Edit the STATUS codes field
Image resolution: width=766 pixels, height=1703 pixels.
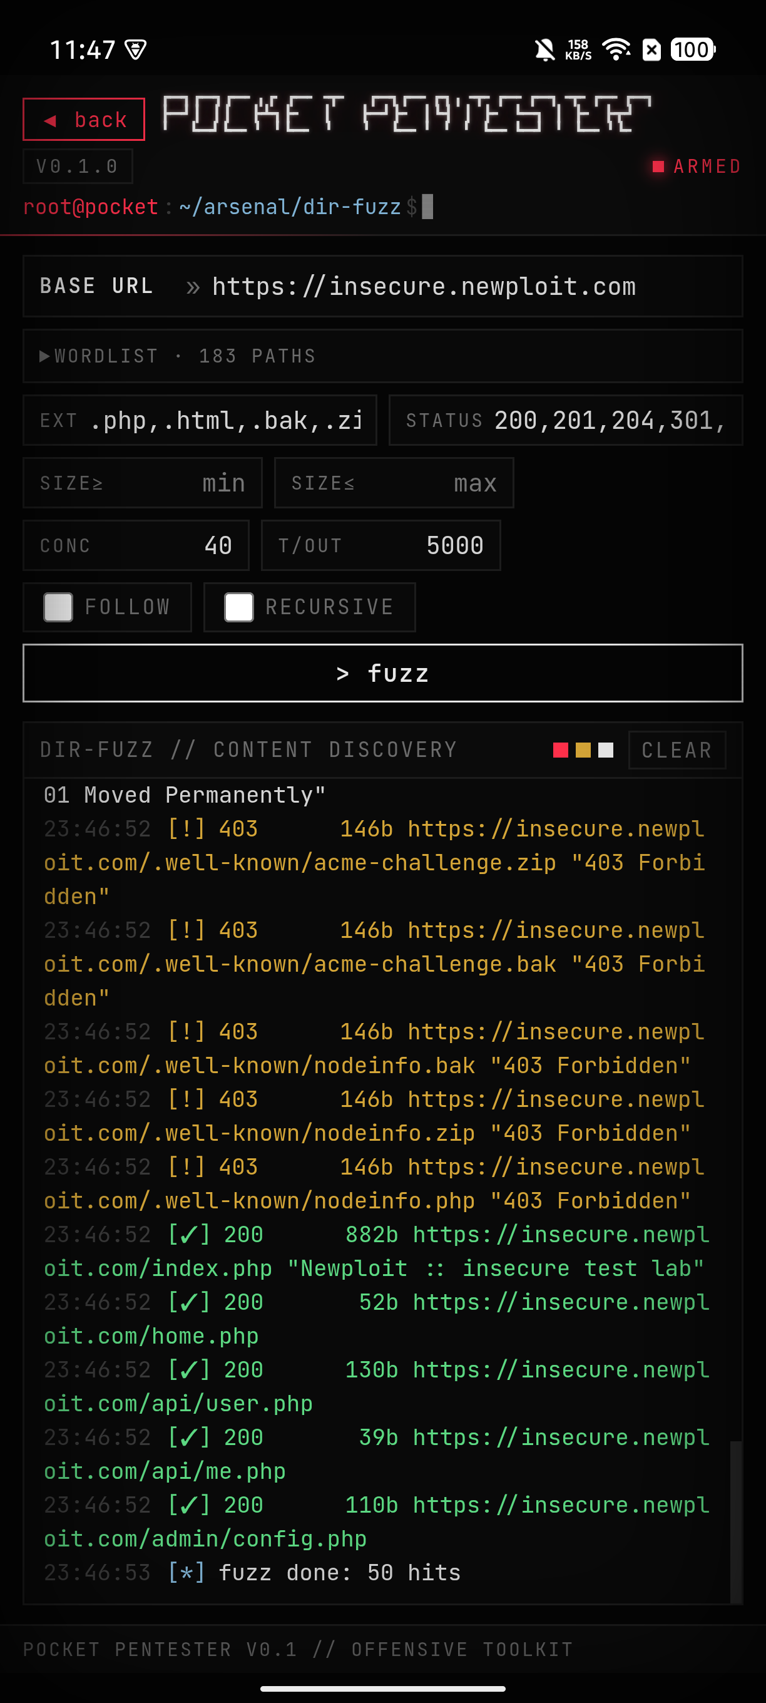point(566,419)
